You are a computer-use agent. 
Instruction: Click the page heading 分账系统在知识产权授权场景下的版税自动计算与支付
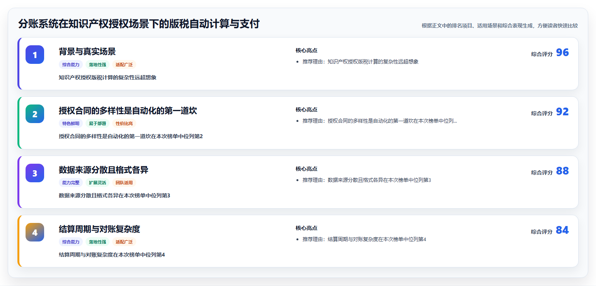coord(139,24)
